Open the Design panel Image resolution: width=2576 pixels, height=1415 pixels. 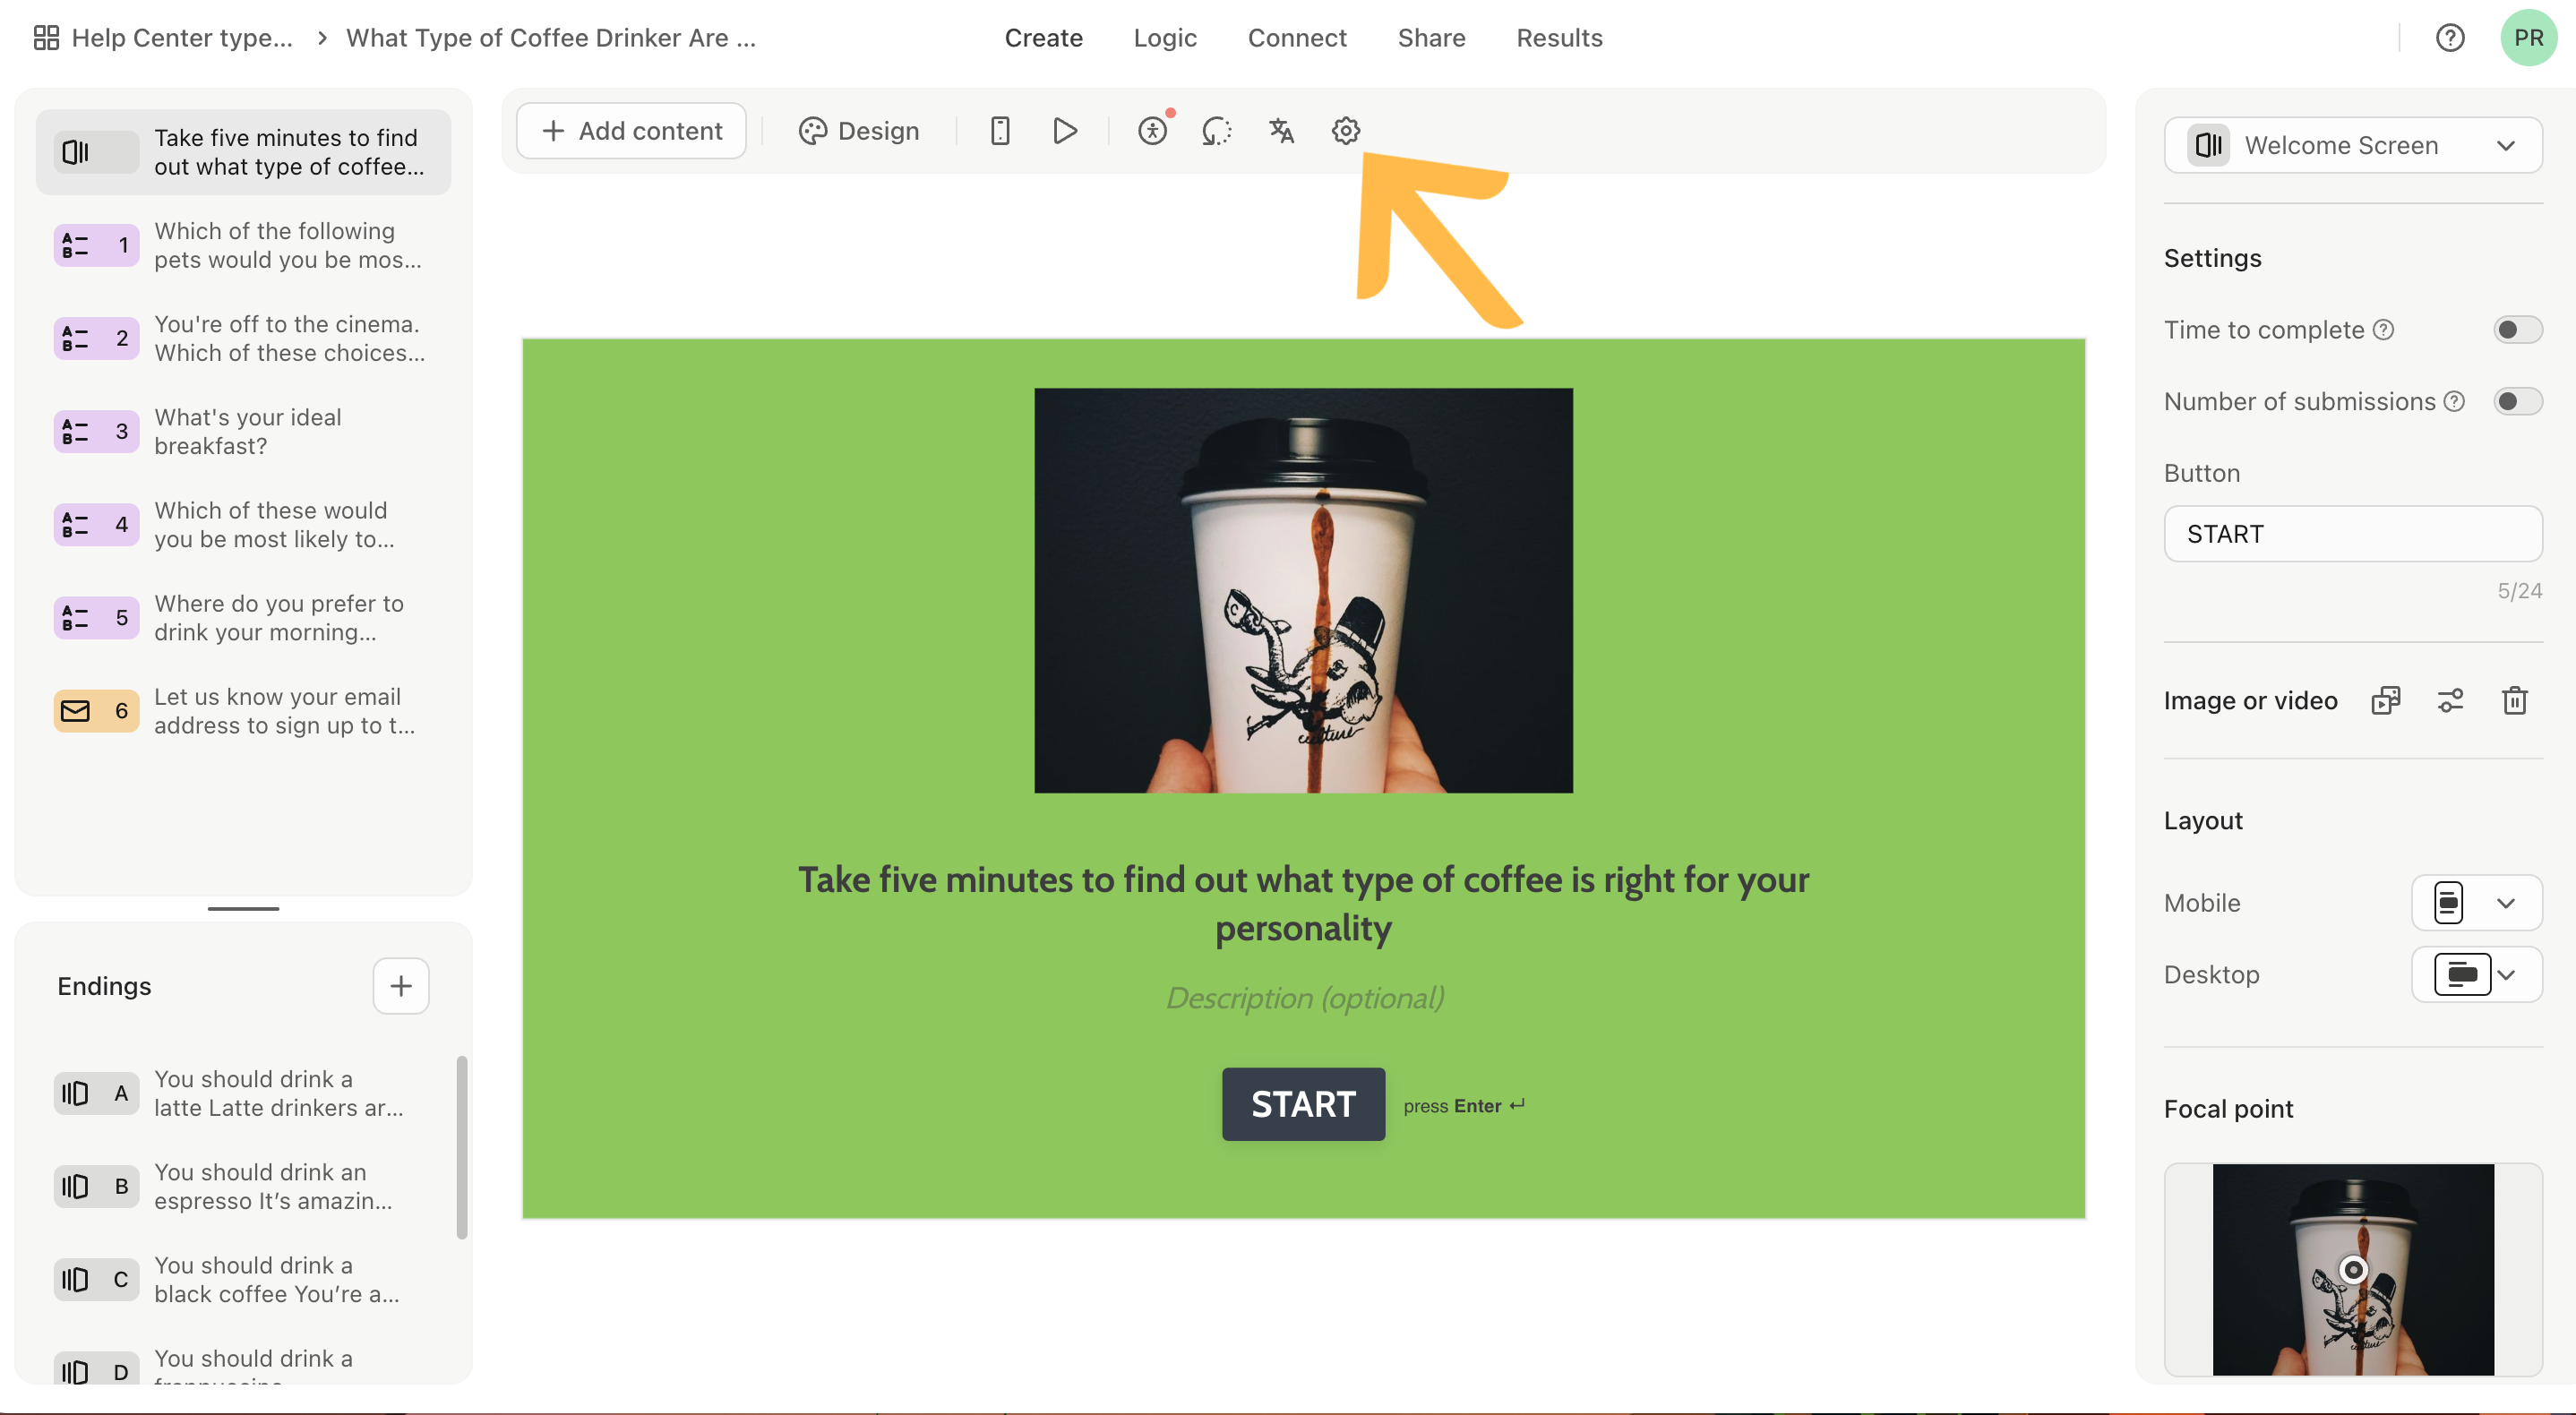click(859, 131)
